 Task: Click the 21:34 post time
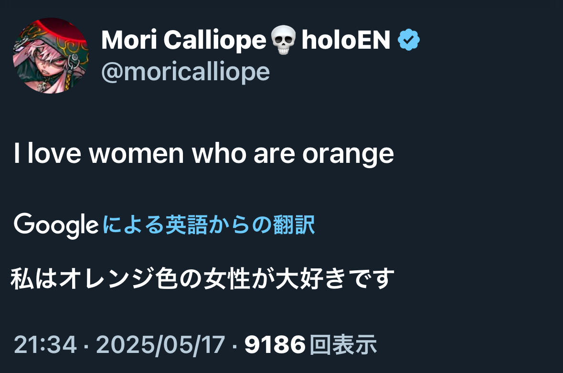(45, 344)
